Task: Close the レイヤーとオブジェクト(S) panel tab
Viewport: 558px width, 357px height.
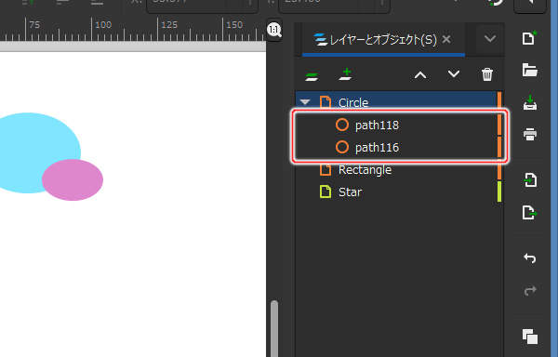Action: pyautogui.click(x=446, y=39)
